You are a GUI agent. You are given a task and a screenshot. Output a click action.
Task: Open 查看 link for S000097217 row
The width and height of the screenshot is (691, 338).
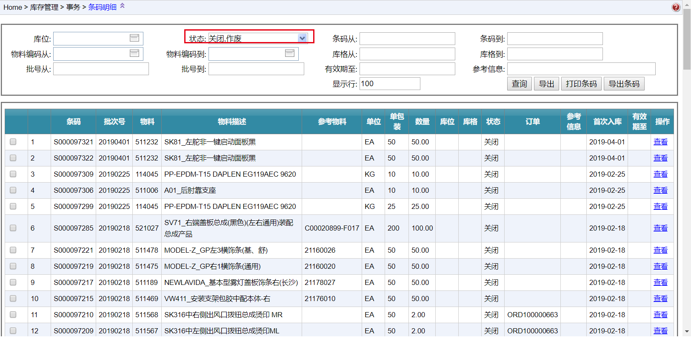(660, 282)
